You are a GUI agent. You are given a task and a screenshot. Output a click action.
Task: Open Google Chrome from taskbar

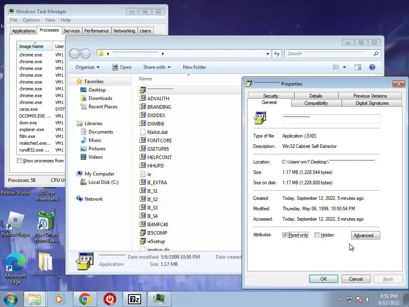pos(85,299)
